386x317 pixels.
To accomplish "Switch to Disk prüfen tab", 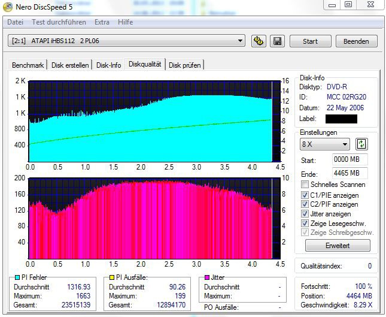I will (x=185, y=65).
